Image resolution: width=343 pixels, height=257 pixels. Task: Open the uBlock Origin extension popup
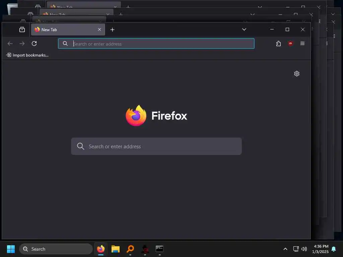tap(290, 44)
